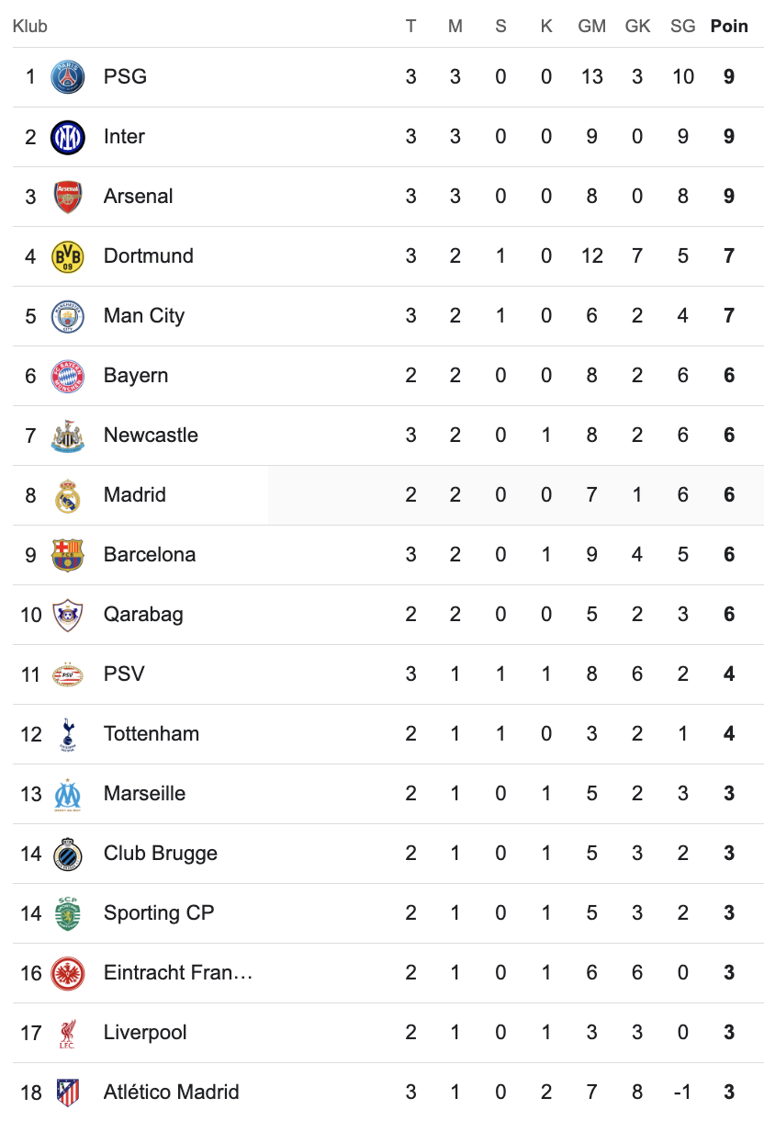Click the Newcastle crest icon
Screen dimensions: 764x1121
(x=67, y=436)
